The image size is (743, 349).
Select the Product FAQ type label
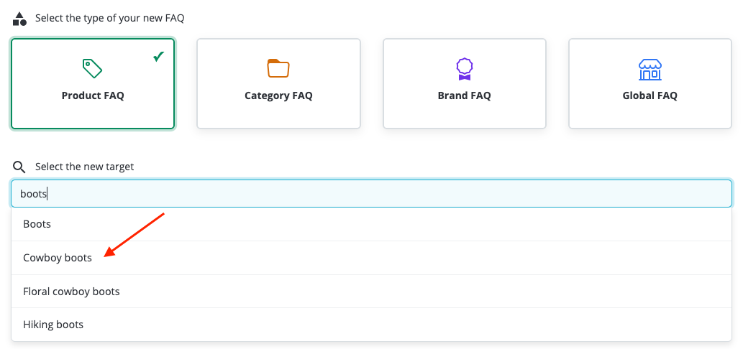93,96
